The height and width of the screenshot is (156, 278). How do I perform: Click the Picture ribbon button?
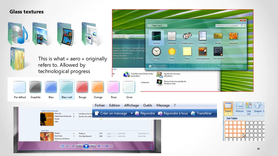tap(240, 108)
